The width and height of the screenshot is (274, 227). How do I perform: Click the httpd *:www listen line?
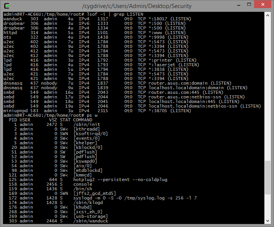pyautogui.click(x=94, y=33)
